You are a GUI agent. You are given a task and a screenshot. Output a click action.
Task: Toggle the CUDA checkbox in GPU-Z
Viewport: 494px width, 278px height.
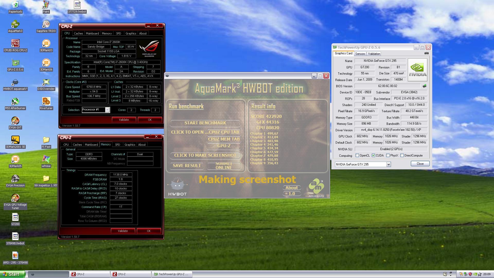tap(373, 155)
